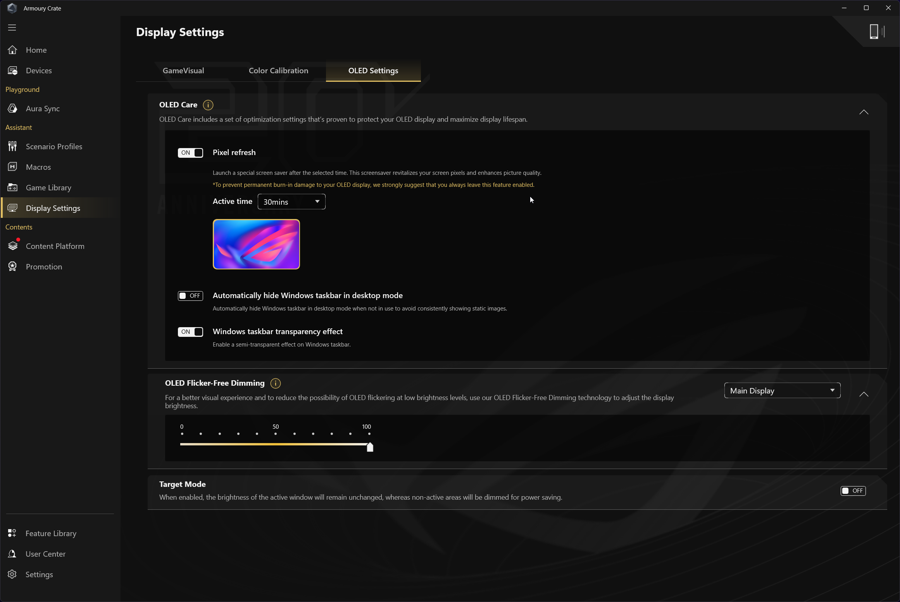Close the Armoury Crate window

pyautogui.click(x=888, y=8)
